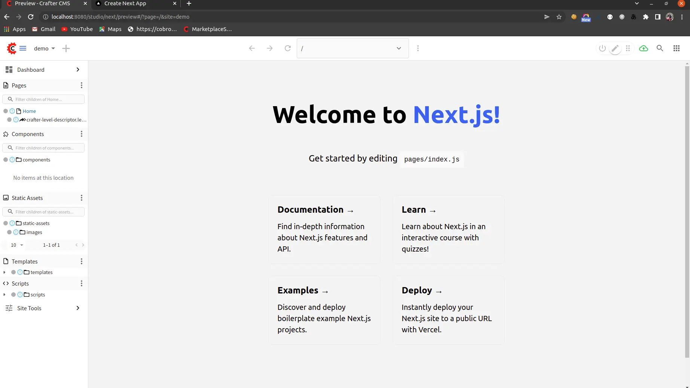Open the Documentation card link
The height and width of the screenshot is (388, 690).
tap(324, 229)
